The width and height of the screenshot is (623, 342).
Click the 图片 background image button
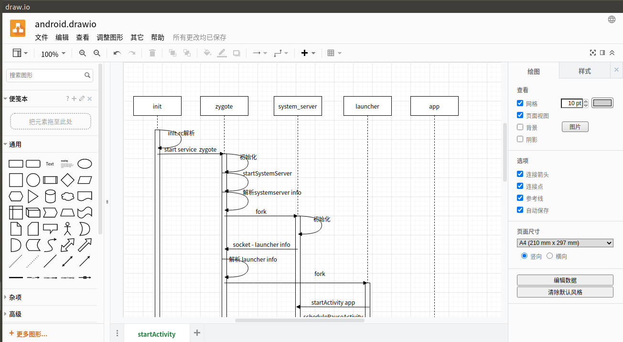[x=575, y=127]
